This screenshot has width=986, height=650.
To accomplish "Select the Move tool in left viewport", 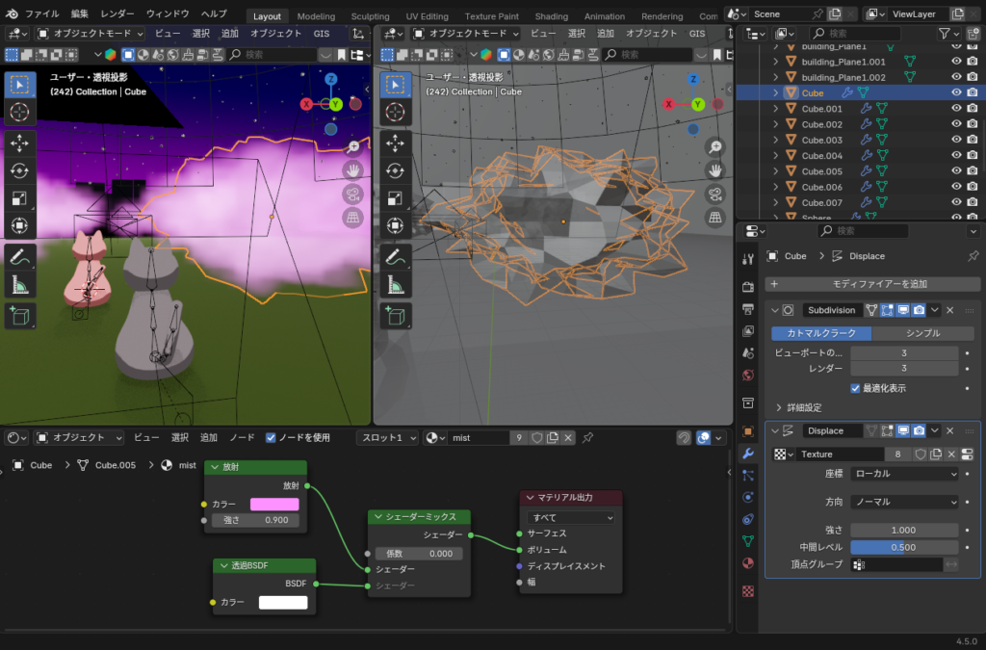I will click(x=19, y=143).
